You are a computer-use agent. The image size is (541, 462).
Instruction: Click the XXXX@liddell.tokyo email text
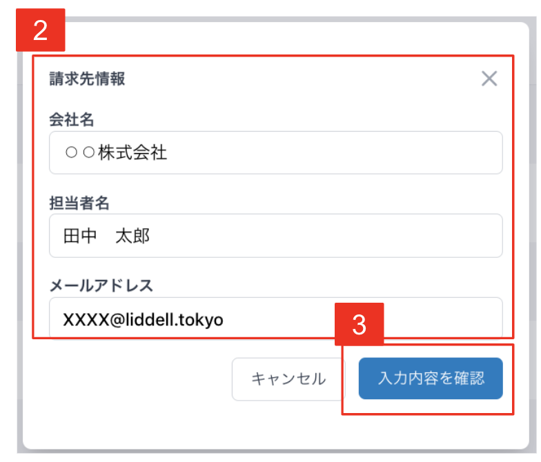[144, 320]
